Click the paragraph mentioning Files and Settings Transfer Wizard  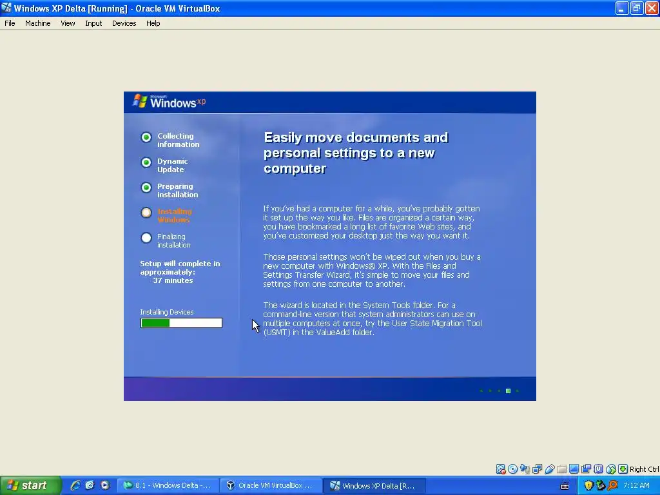[372, 270]
